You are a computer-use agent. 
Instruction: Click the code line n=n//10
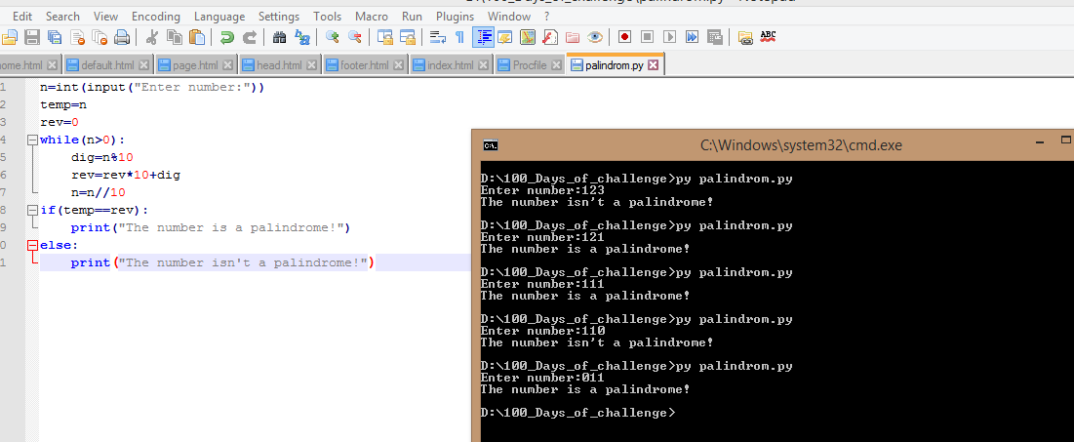click(x=98, y=192)
